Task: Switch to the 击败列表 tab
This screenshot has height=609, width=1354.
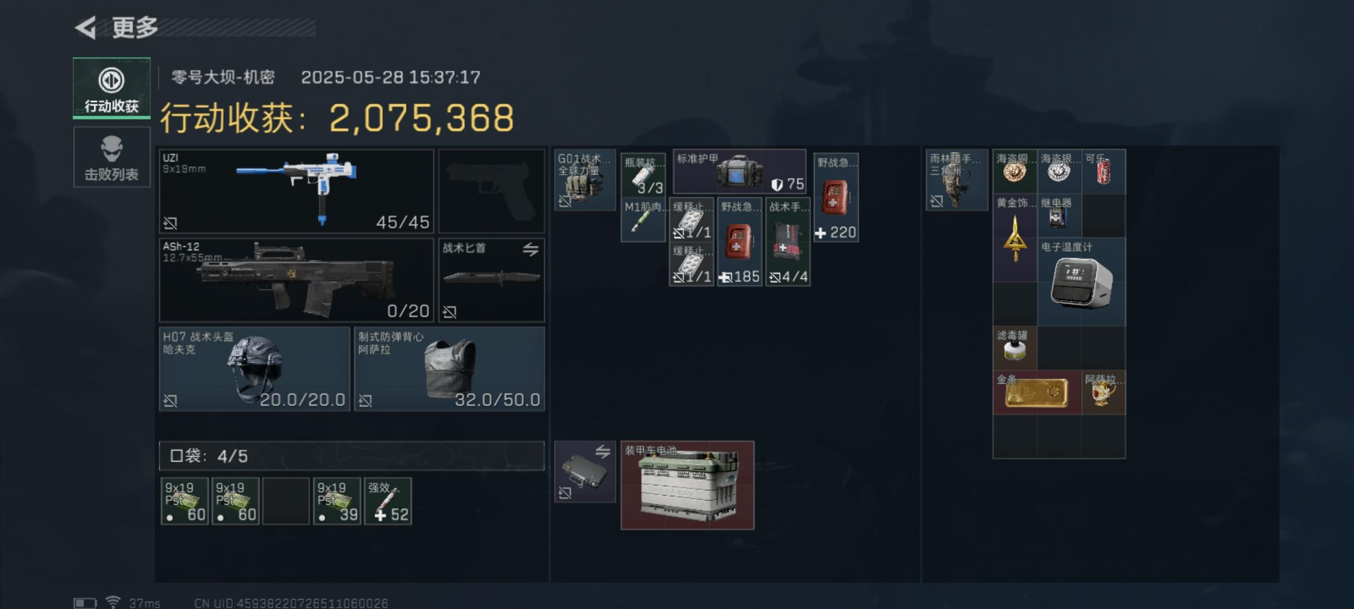Action: [112, 157]
